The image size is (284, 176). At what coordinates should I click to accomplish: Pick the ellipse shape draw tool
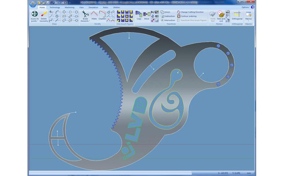coord(76,16)
